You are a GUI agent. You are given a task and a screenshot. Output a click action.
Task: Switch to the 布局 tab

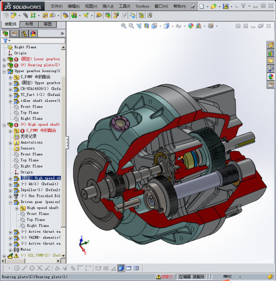(29, 24)
